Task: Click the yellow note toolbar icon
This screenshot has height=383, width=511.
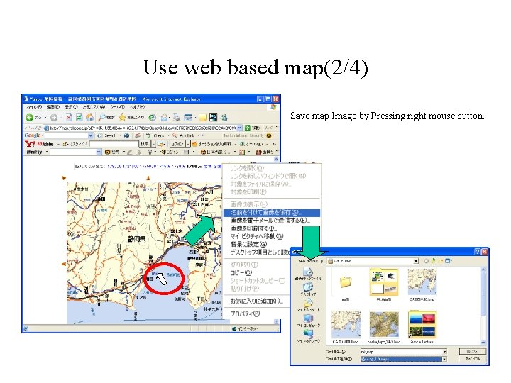Action: (x=203, y=117)
